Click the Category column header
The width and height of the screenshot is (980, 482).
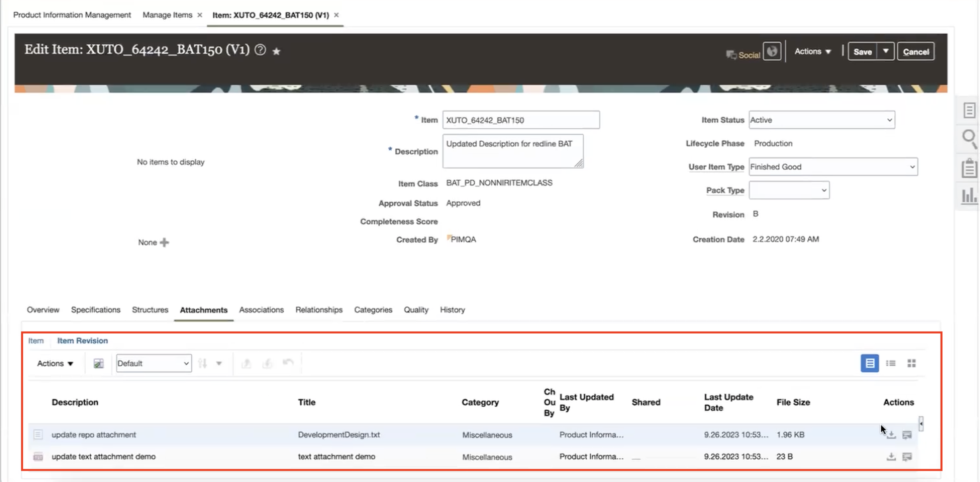click(480, 402)
